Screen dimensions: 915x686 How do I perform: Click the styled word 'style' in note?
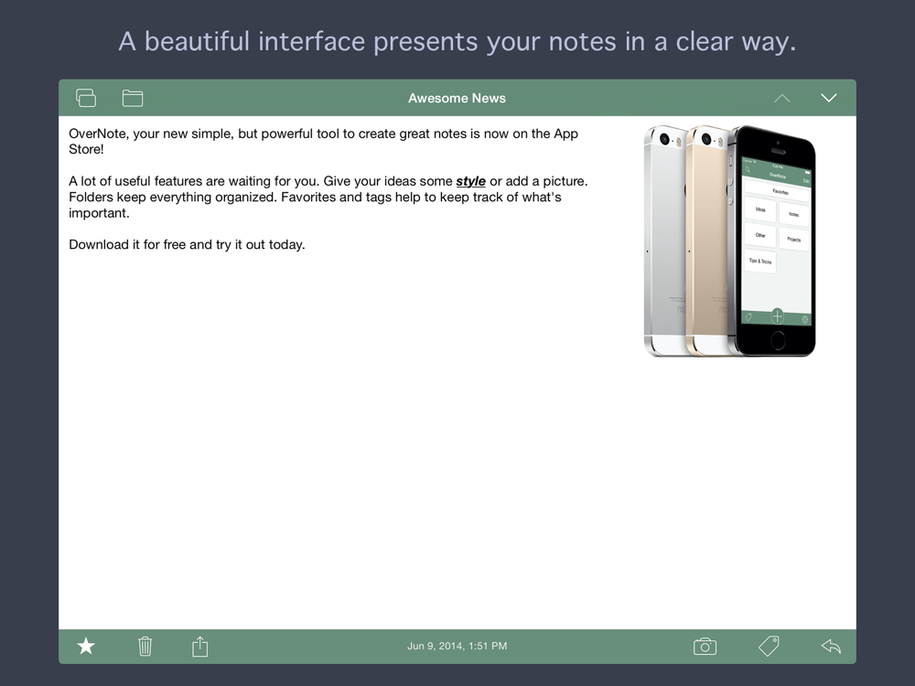tap(470, 181)
